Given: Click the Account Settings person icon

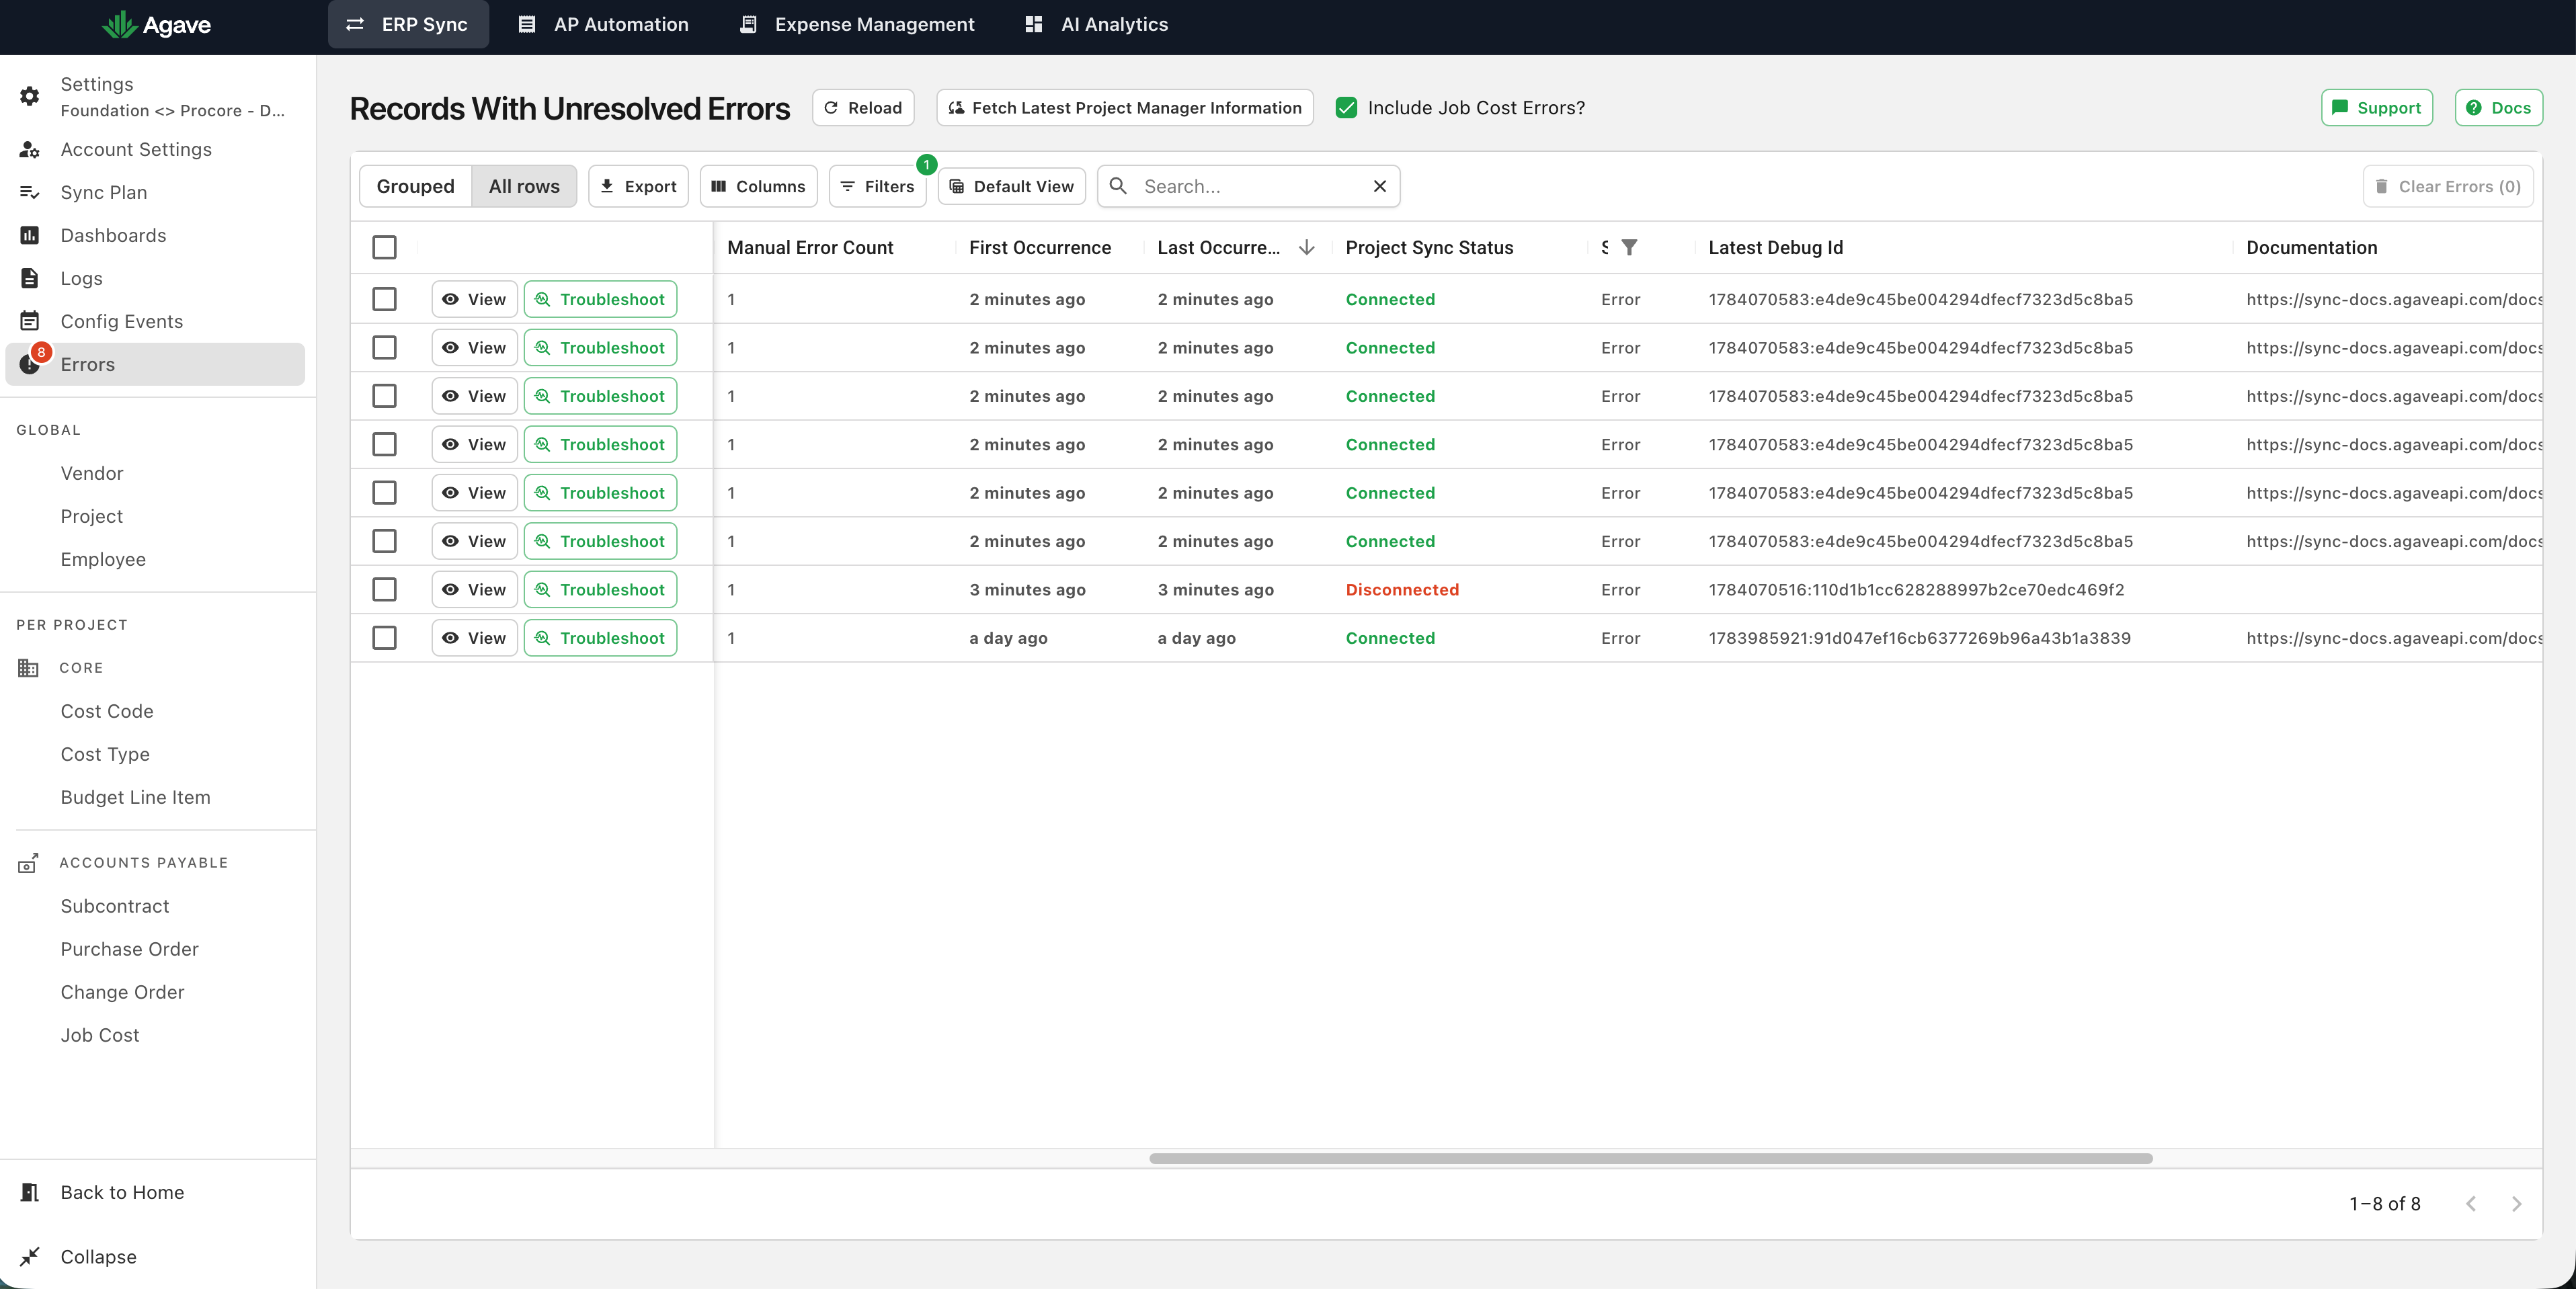Looking at the screenshot, I should (30, 150).
